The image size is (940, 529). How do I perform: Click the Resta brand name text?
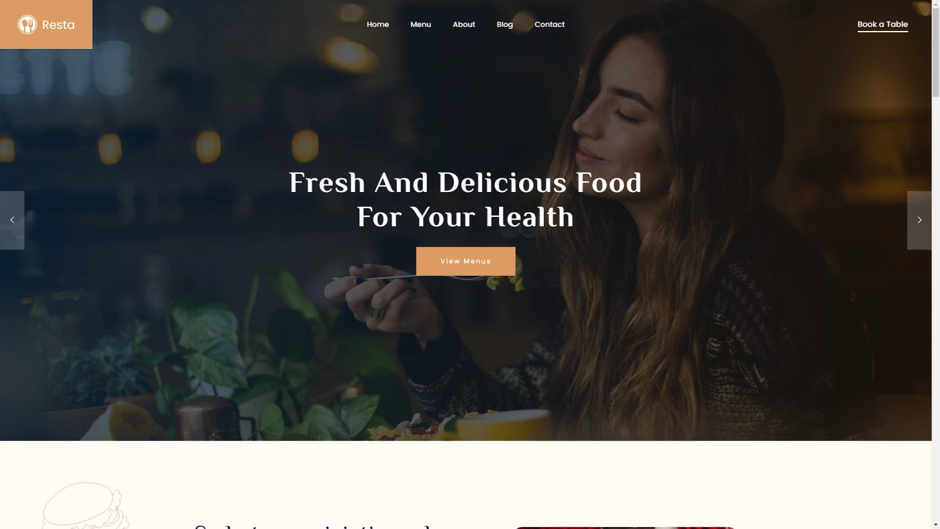58,25
